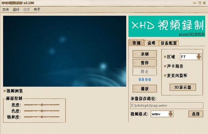
Task: Open the 选项 menu
Action: pyautogui.click(x=27, y=10)
